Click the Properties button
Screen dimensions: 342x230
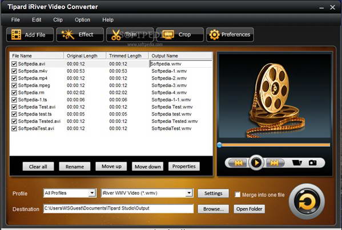tap(184, 166)
